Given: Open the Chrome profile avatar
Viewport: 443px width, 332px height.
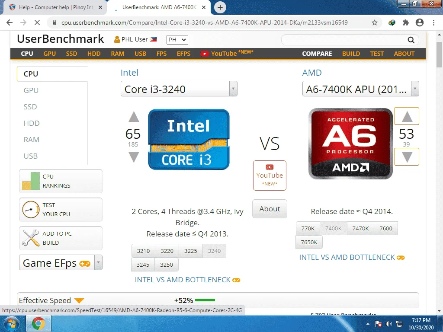Looking at the screenshot, I should tap(420, 22).
